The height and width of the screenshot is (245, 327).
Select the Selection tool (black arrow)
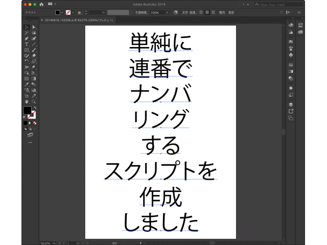tap(27, 27)
